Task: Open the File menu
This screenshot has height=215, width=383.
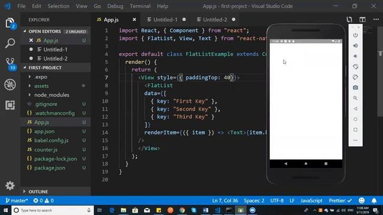Action: point(22,6)
